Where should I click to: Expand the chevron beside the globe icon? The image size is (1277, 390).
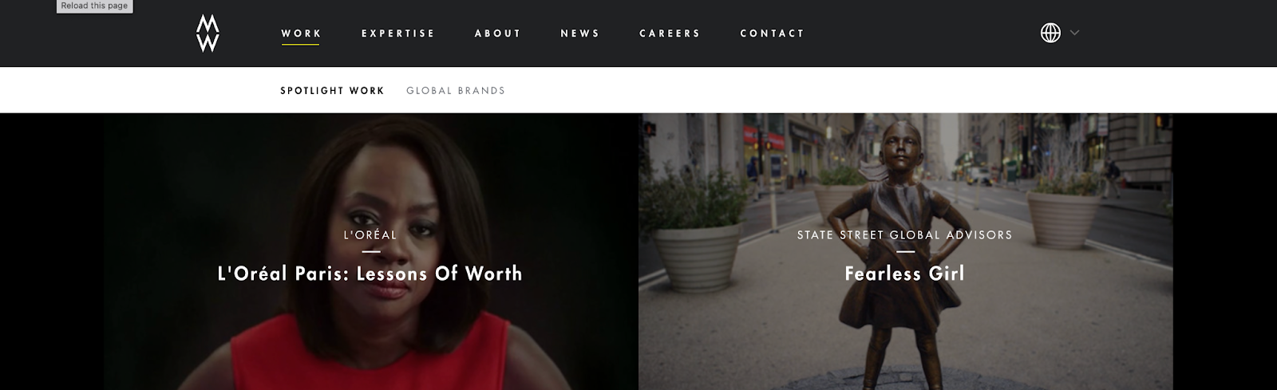point(1074,33)
